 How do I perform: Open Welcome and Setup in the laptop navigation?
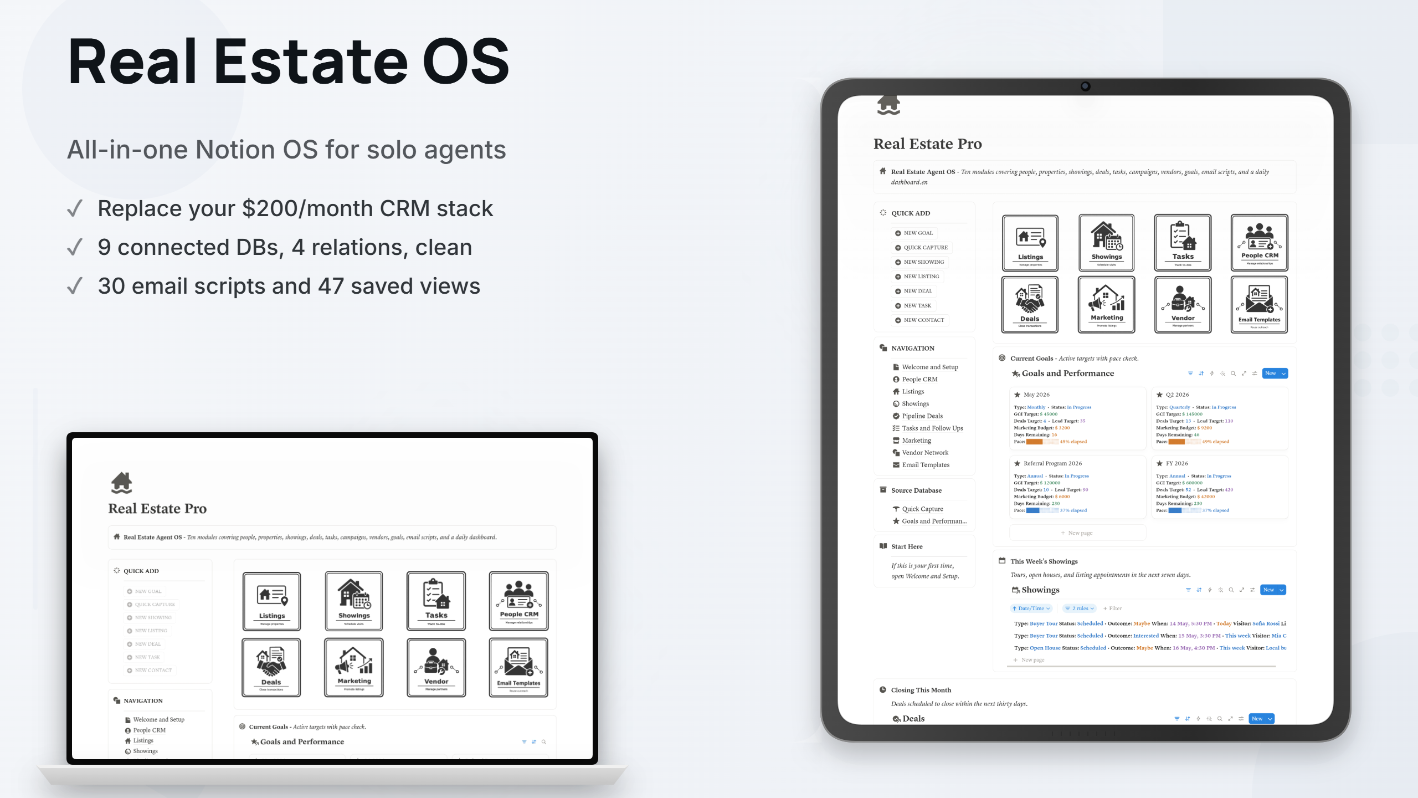click(155, 719)
